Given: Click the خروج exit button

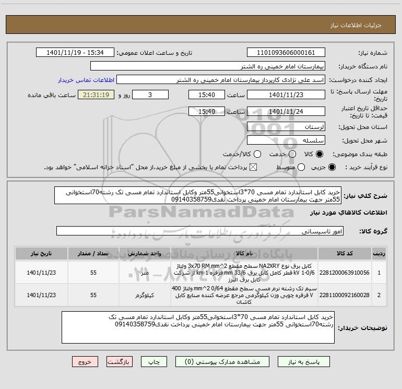Looking at the screenshot, I should [x=85, y=361].
